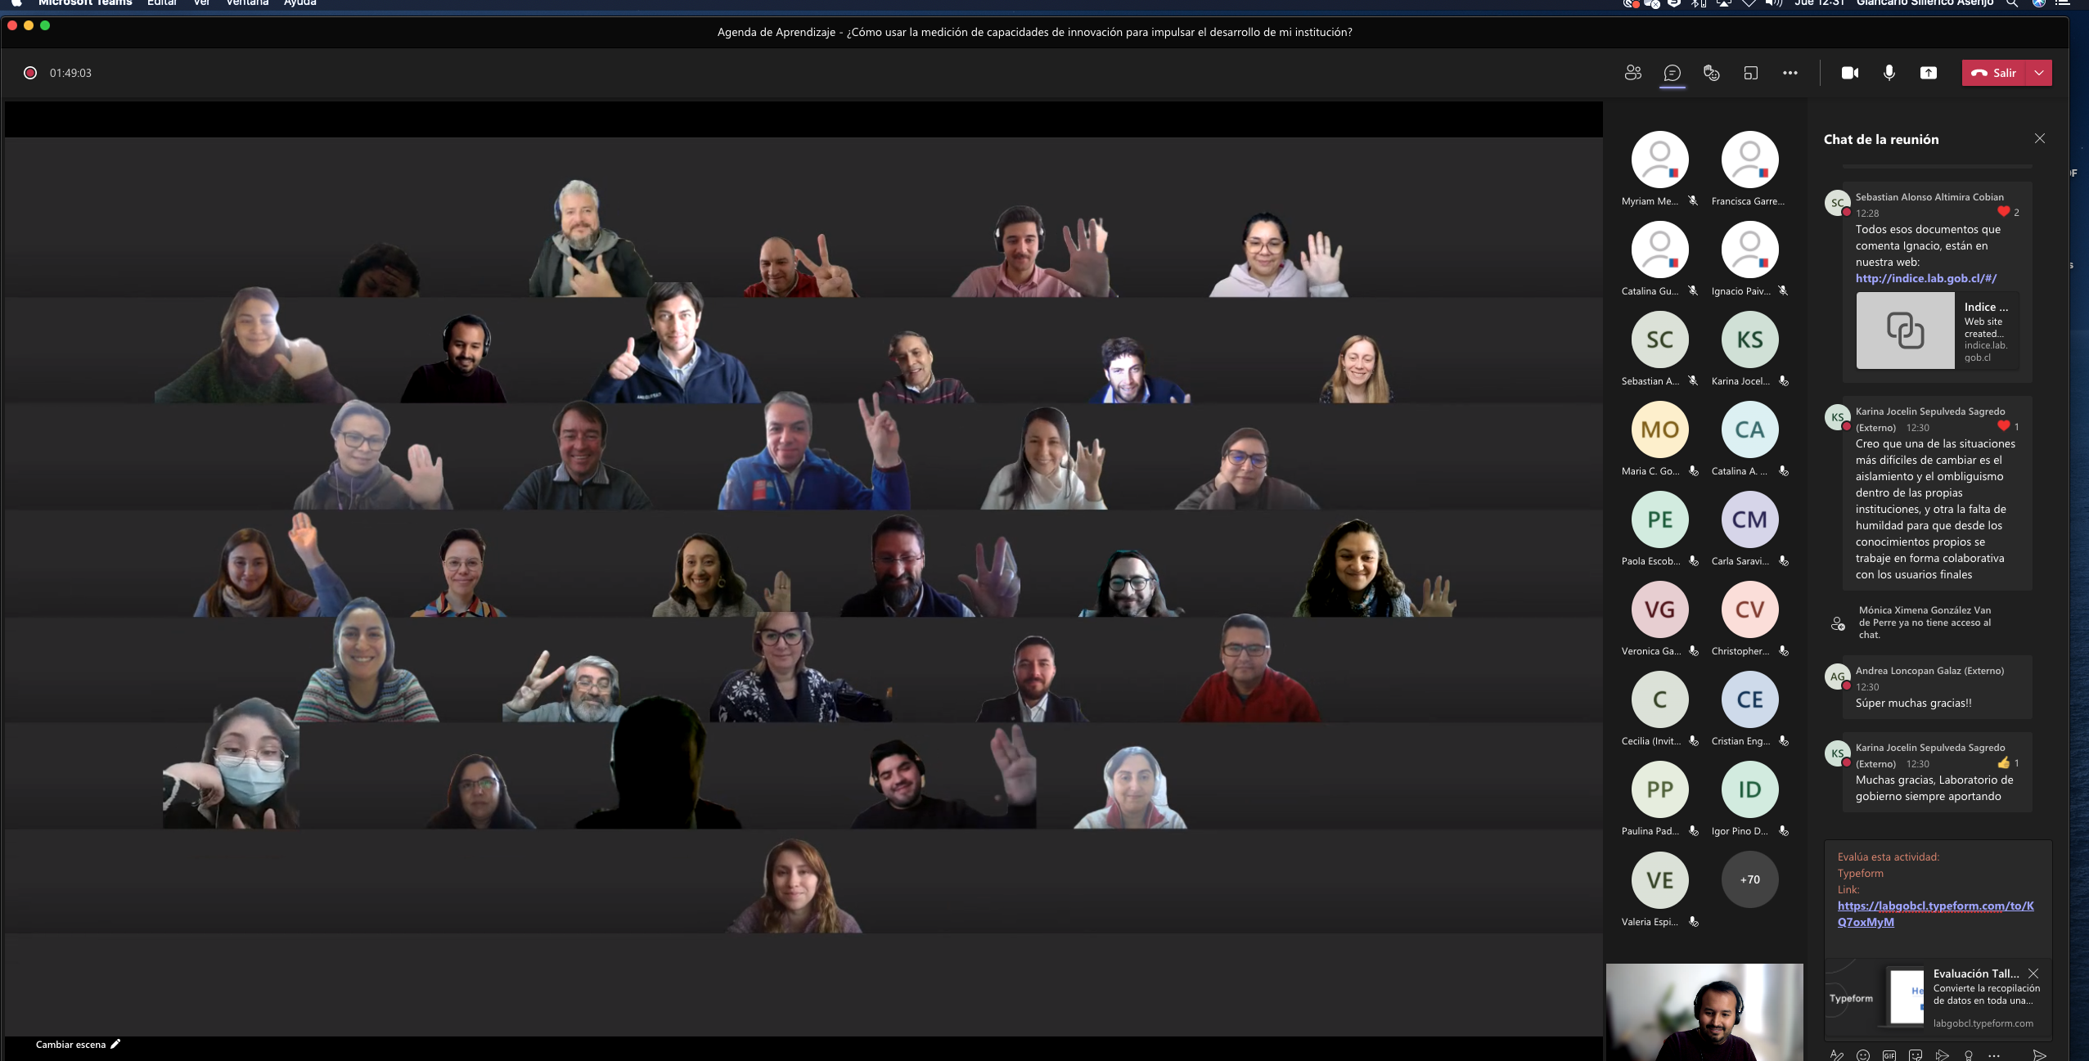Expand the +70 more participants bubble

(1749, 879)
